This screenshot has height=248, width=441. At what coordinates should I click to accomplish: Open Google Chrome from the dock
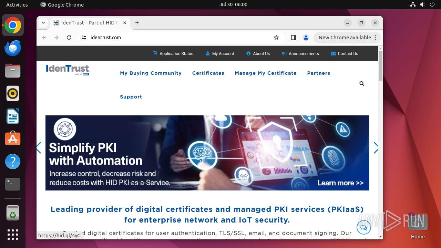tap(13, 25)
